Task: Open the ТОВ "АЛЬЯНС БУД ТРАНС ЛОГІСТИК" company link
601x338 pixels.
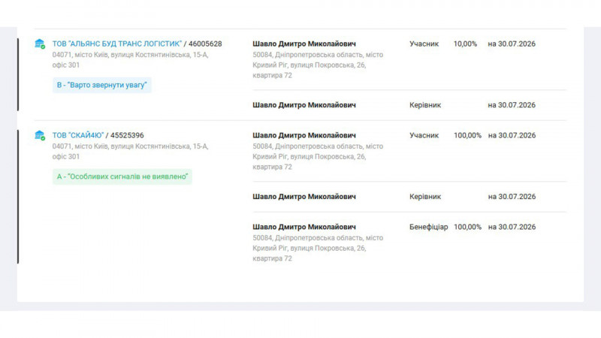Action: tap(117, 44)
